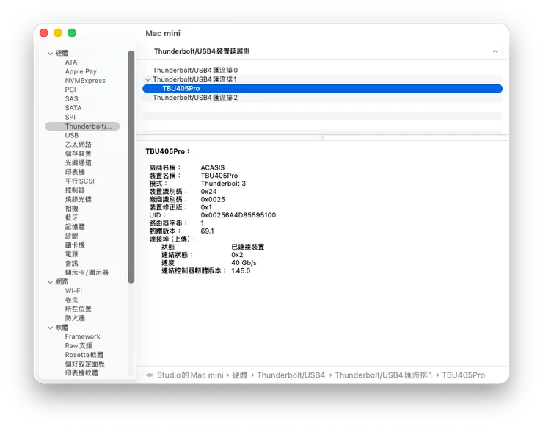
Task: Select SAS in the sidebar
Action: [71, 99]
